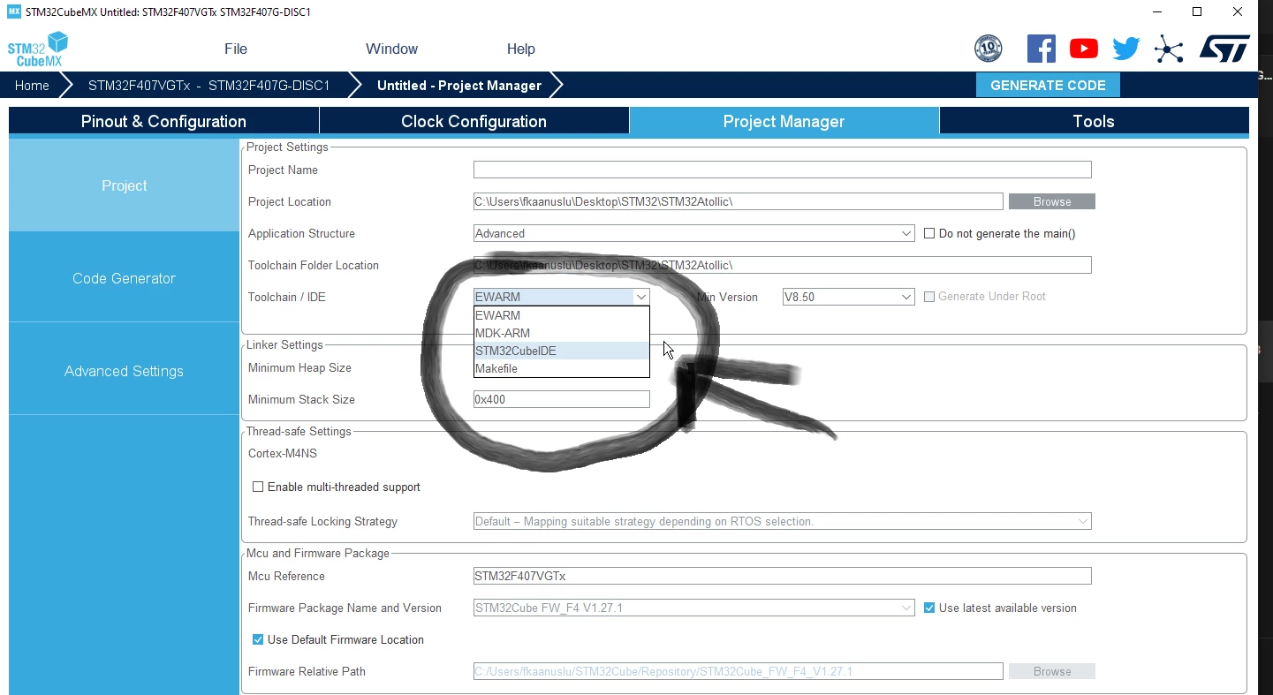Uncheck Use Default Firmware Location
Screen dimensions: 1273x695
[x=258, y=639]
